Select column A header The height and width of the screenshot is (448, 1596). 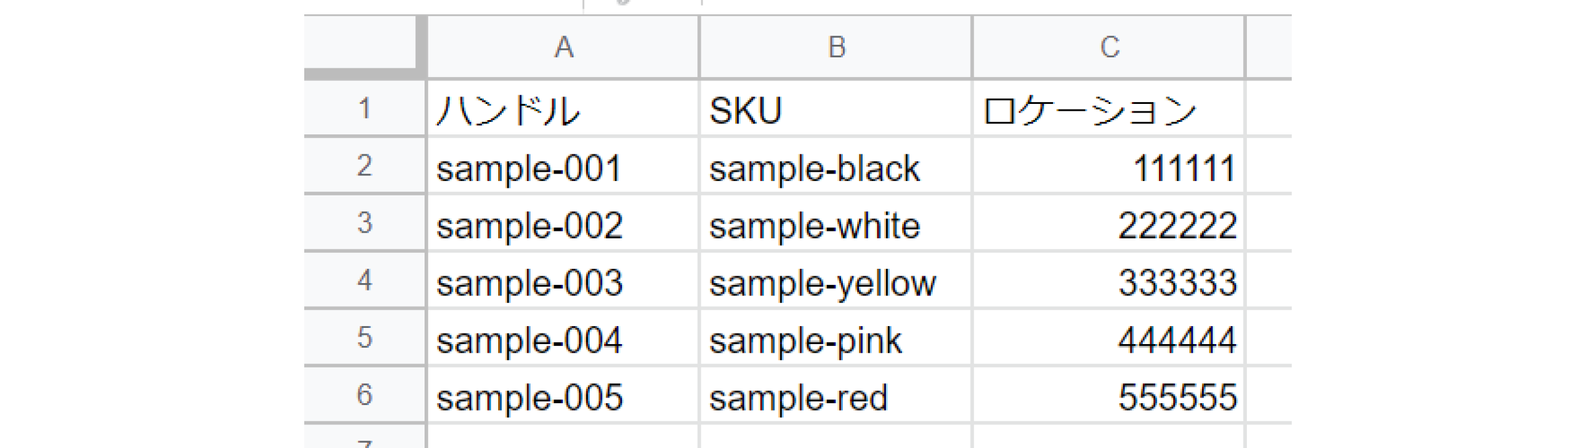pyautogui.click(x=563, y=47)
